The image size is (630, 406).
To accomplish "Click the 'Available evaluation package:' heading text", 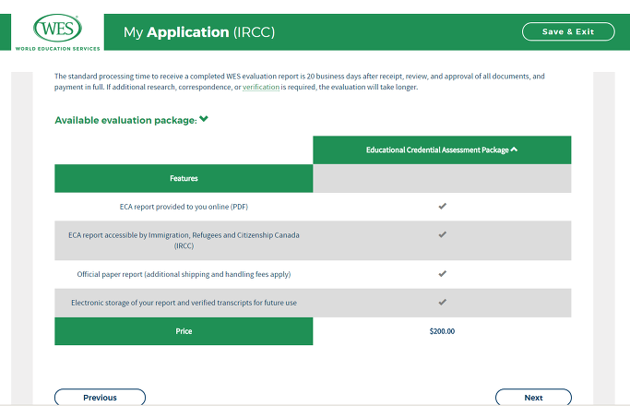I will [125, 120].
